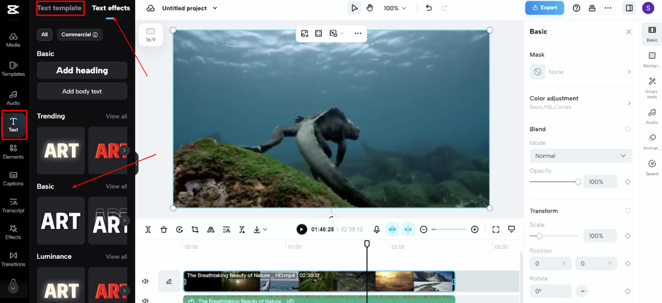Screen dimensions: 662x303
Task: Toggle the Position keyframe diamond
Action: tap(628, 264)
